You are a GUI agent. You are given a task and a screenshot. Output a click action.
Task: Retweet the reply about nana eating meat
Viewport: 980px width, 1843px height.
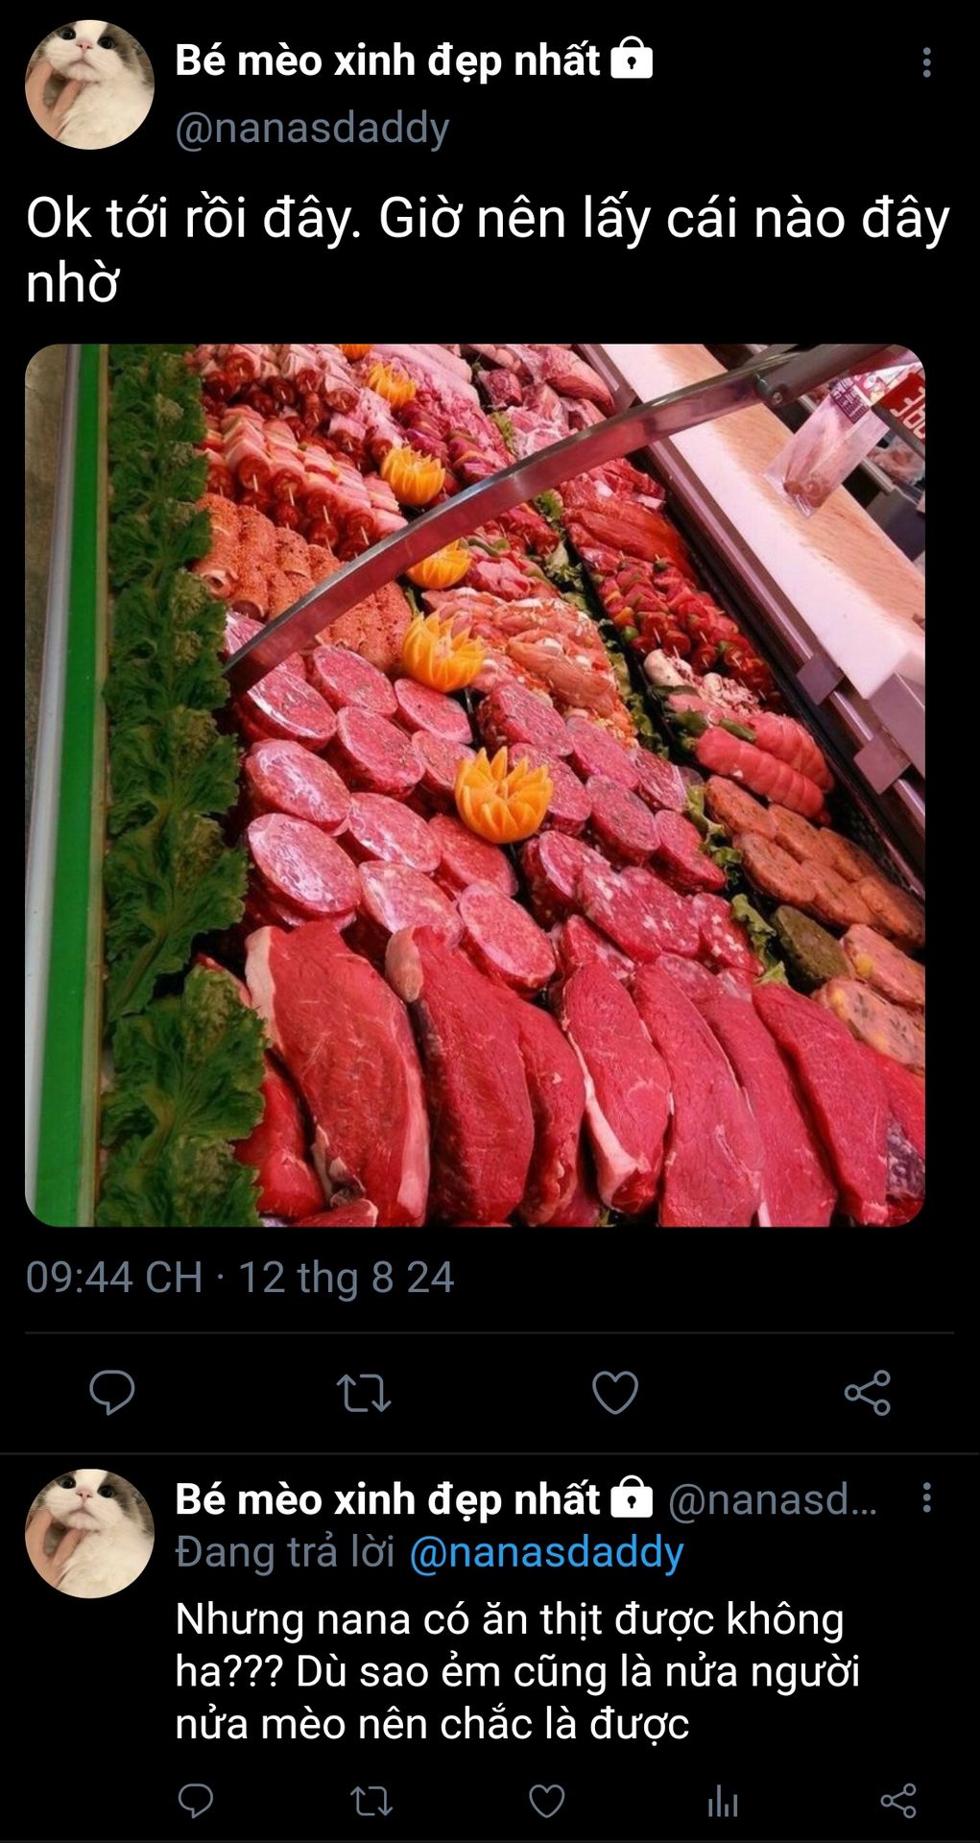click(x=371, y=1801)
